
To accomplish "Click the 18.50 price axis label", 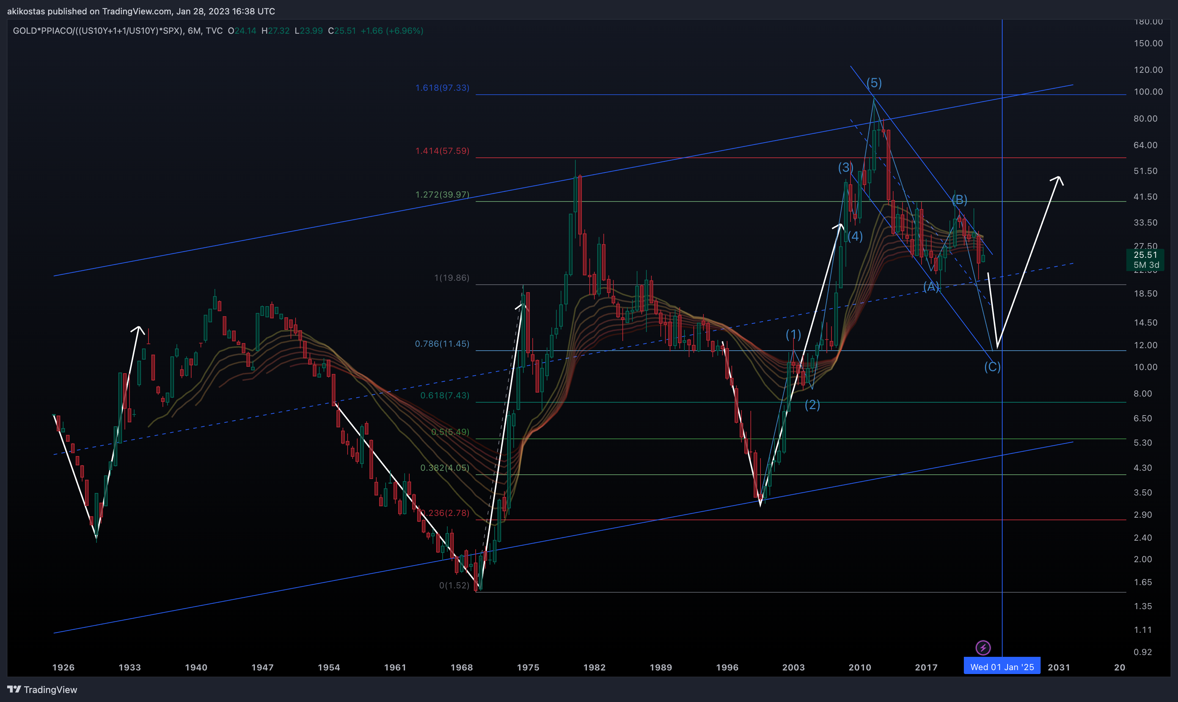I will coord(1145,294).
